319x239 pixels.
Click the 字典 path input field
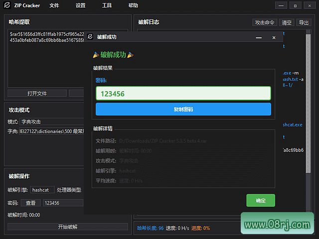[x=52, y=131]
